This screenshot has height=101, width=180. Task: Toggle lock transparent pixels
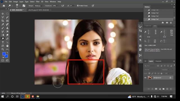(149, 73)
